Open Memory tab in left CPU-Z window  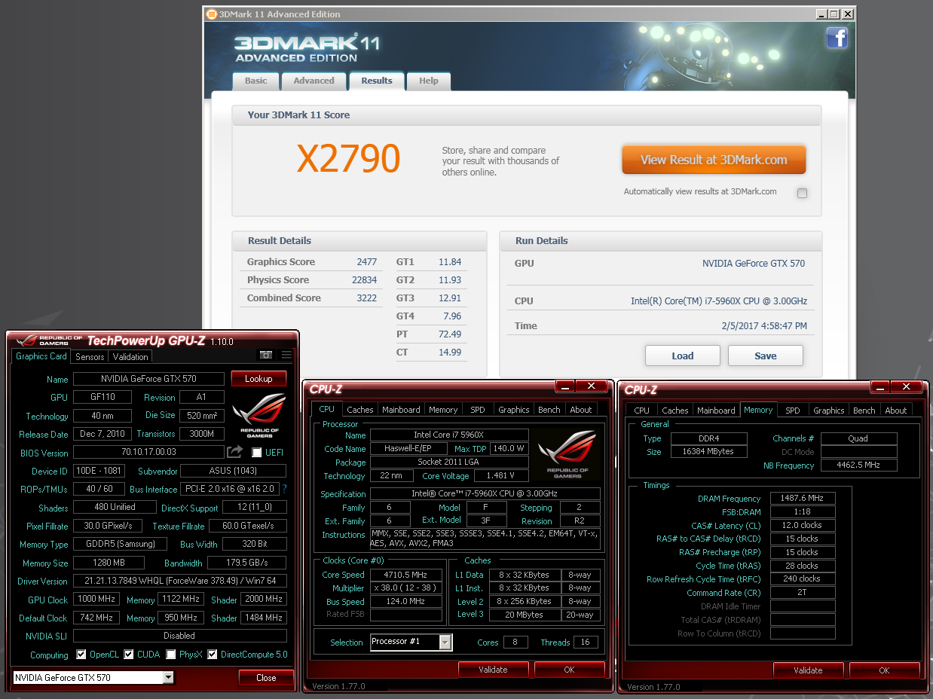point(443,410)
